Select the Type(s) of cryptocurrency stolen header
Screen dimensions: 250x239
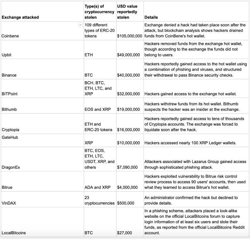click(100, 11)
